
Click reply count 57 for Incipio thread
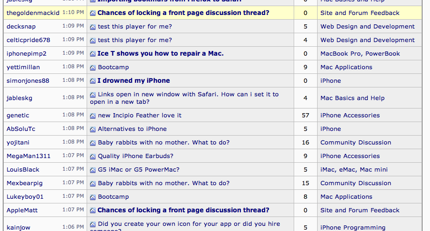(305, 115)
